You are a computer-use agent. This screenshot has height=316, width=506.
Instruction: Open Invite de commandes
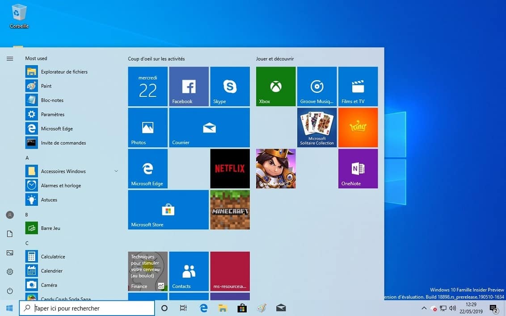pyautogui.click(x=72, y=143)
